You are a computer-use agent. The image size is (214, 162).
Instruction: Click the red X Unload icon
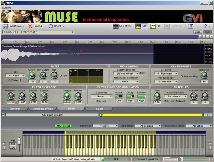[x=30, y=26]
